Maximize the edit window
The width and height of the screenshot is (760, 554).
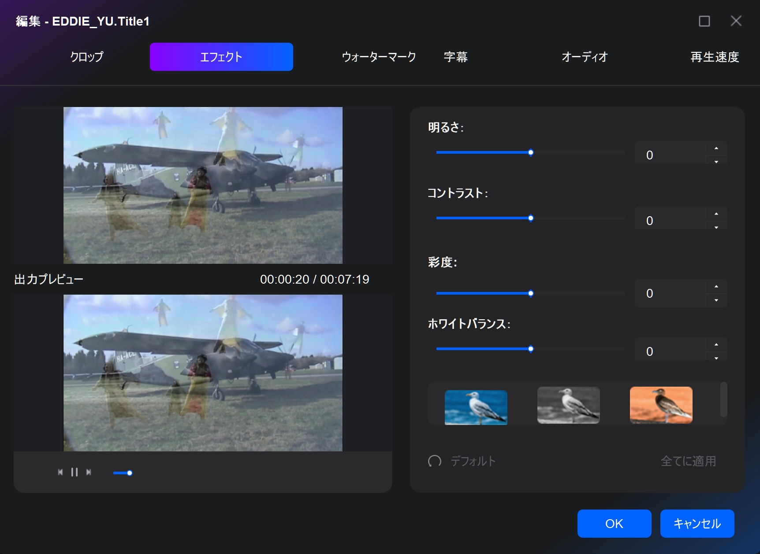704,21
